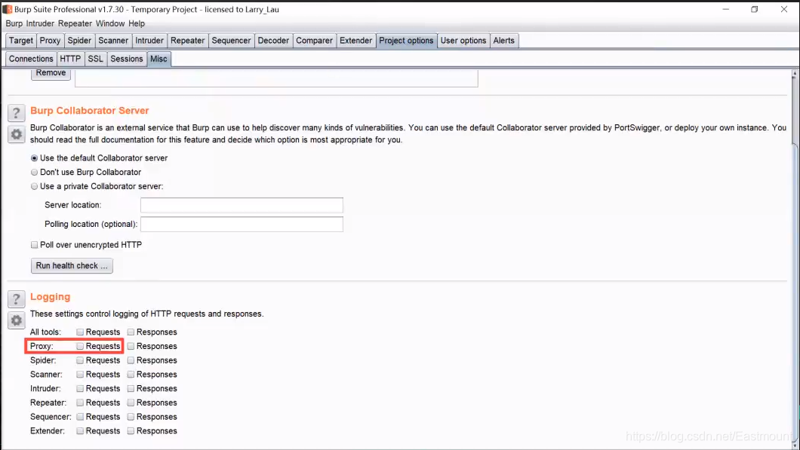
Task: Switch to the Comparer tab
Action: tap(314, 41)
